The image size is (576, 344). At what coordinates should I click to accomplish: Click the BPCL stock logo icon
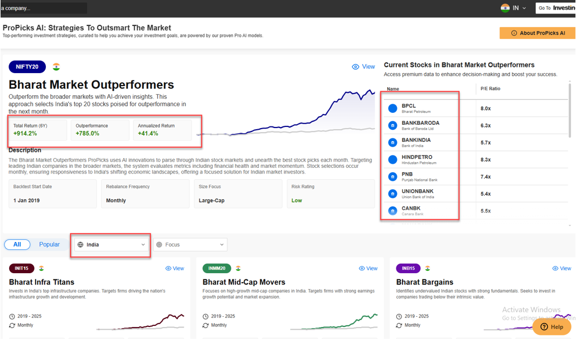[x=392, y=108]
